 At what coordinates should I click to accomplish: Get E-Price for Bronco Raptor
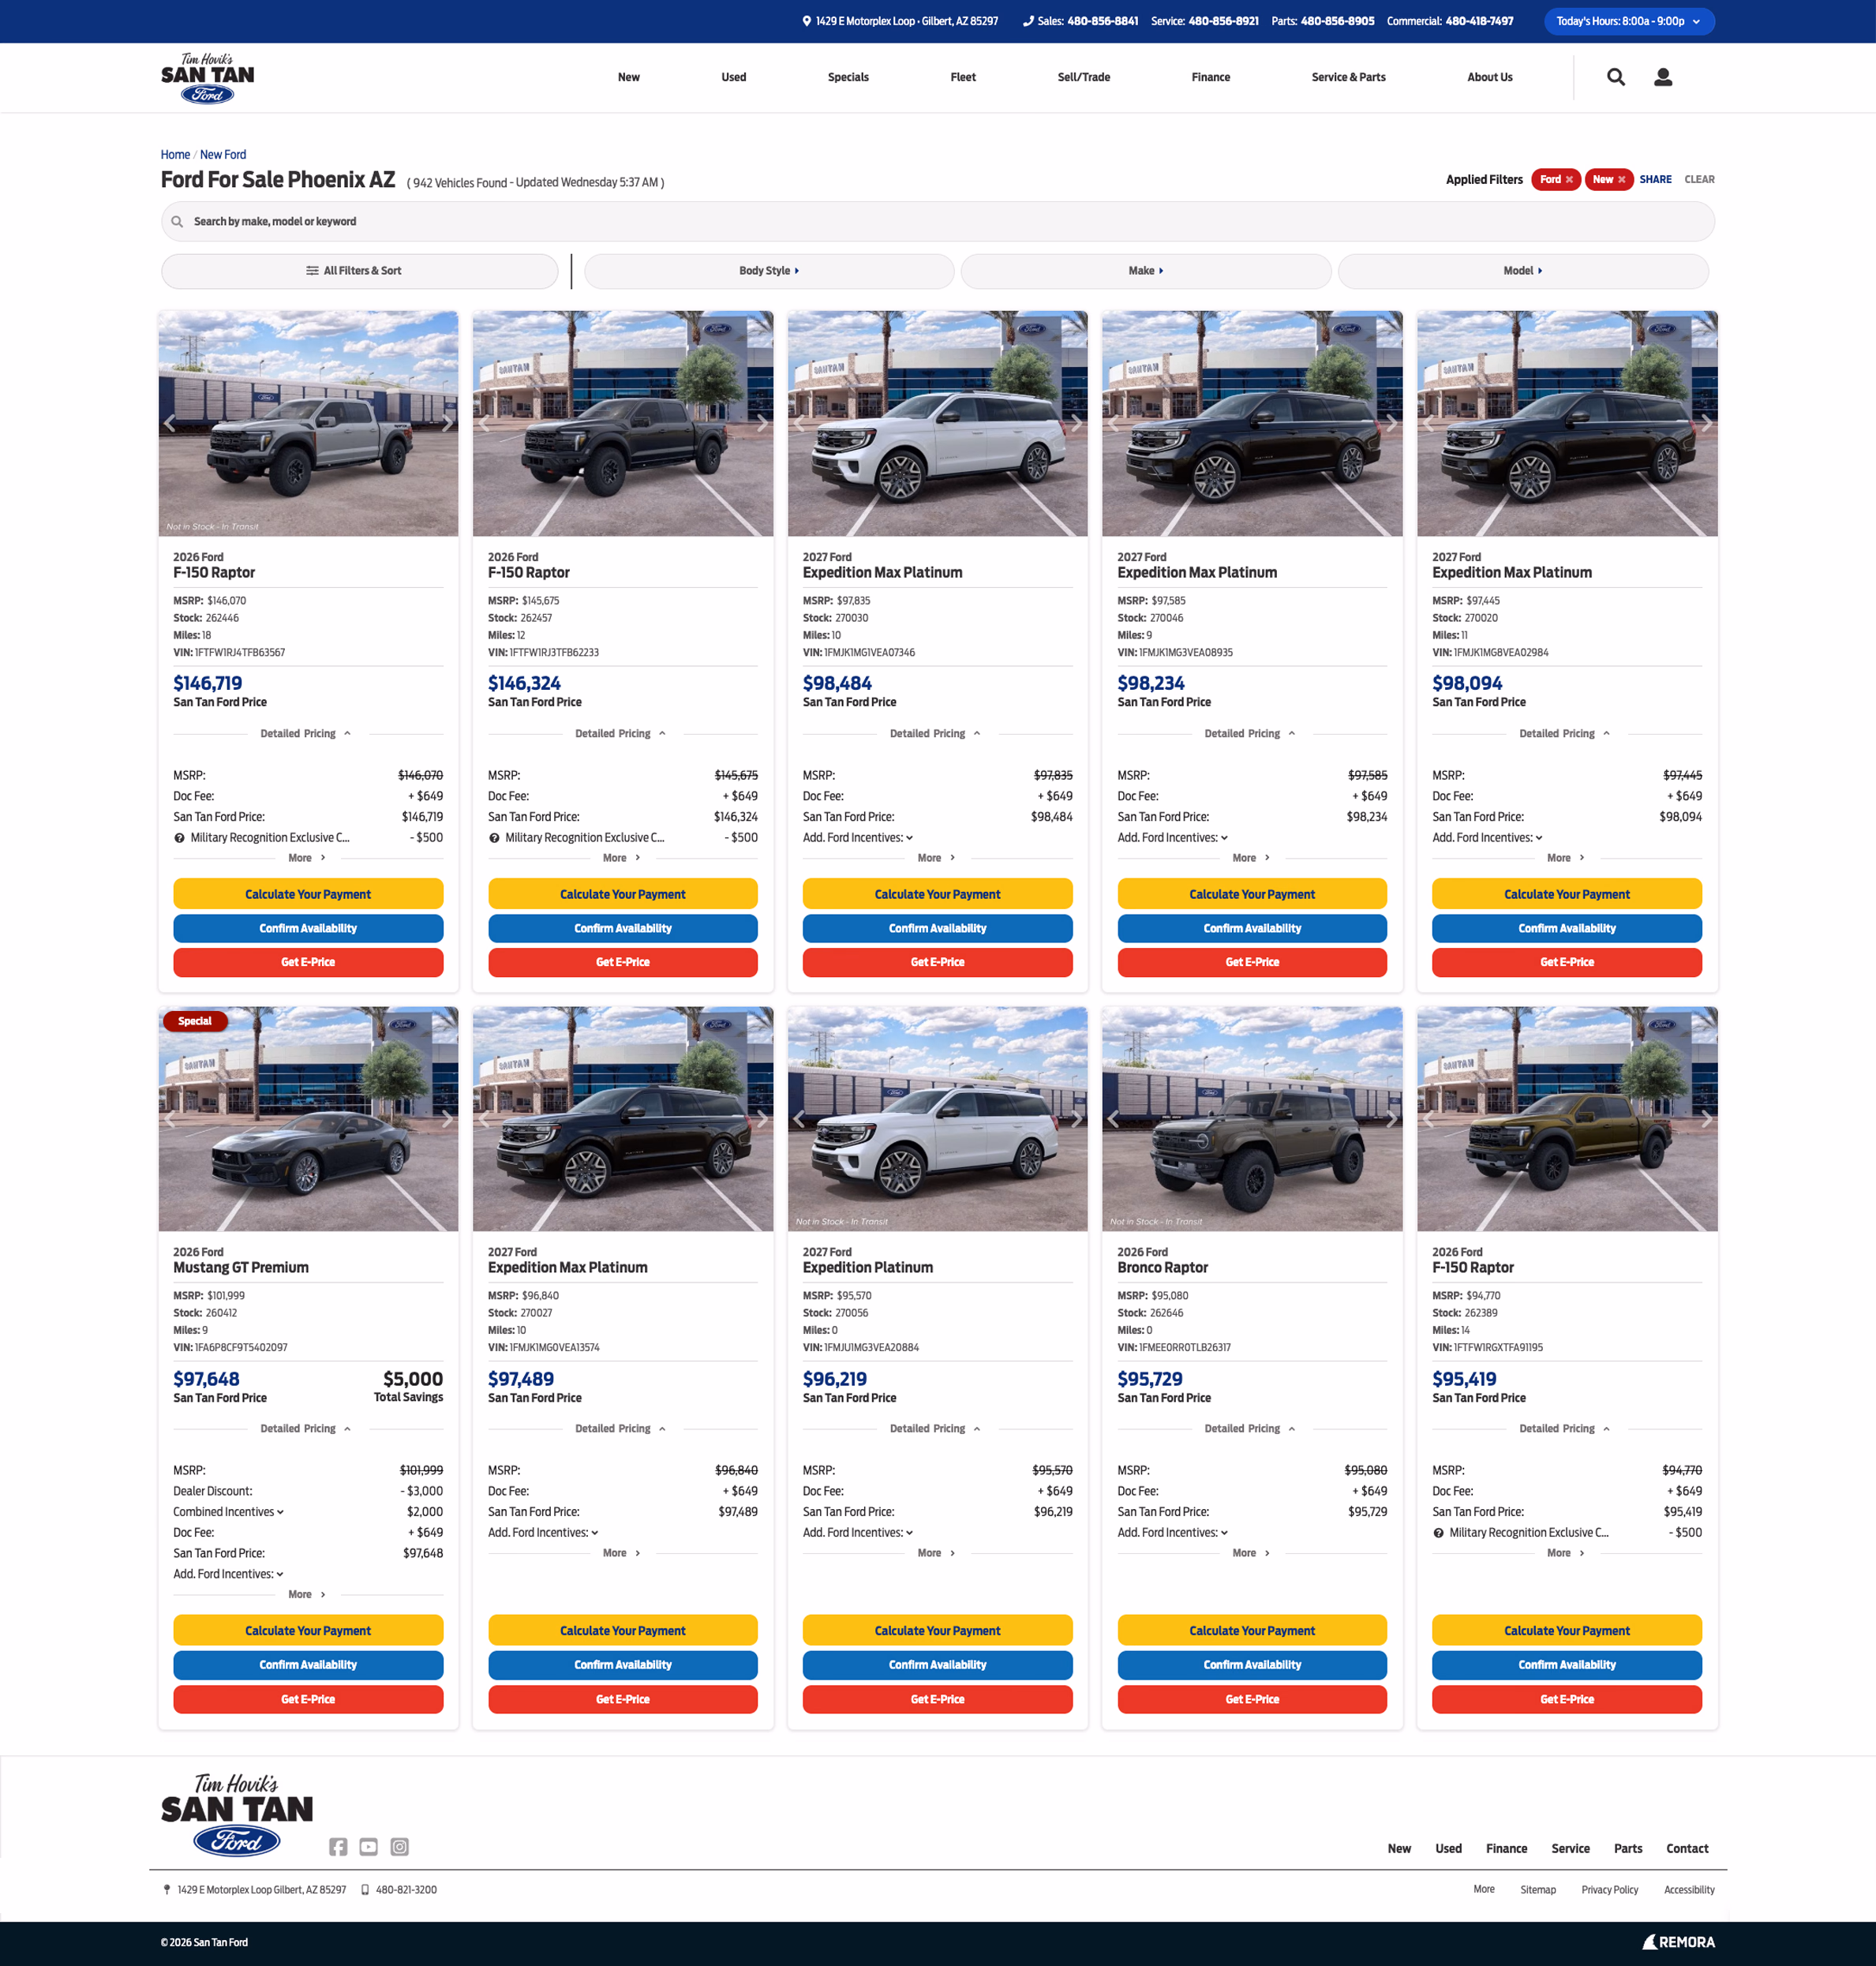[x=1252, y=1699]
